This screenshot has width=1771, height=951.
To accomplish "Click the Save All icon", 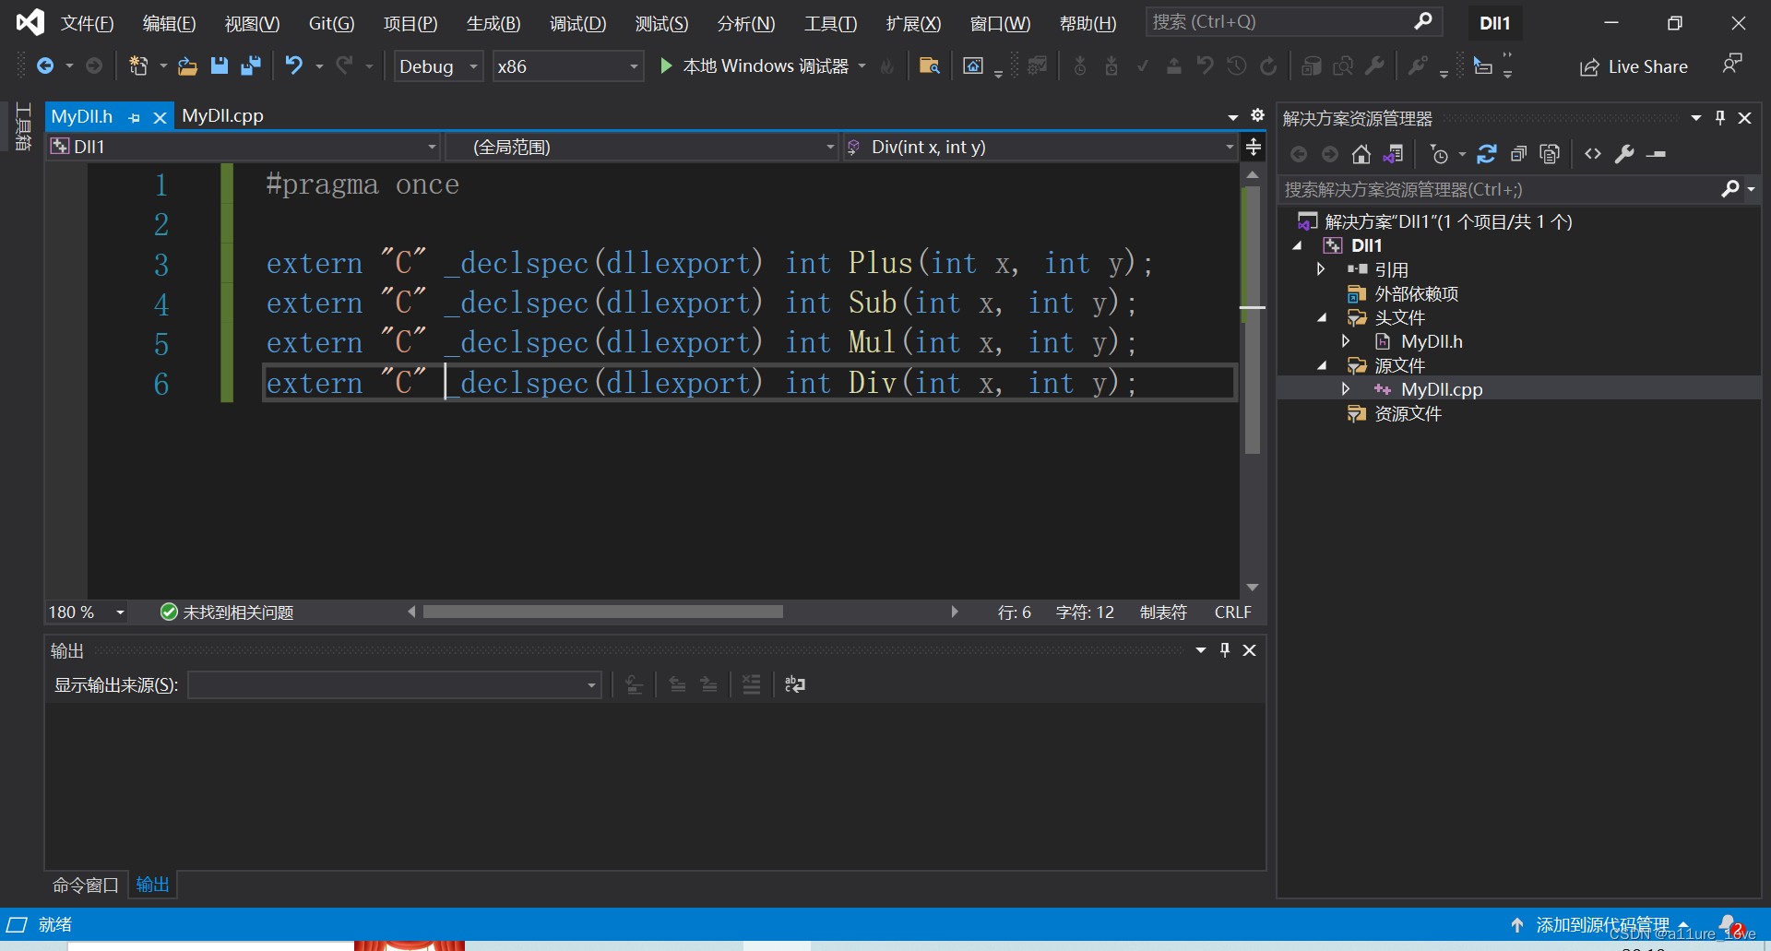I will pos(250,65).
